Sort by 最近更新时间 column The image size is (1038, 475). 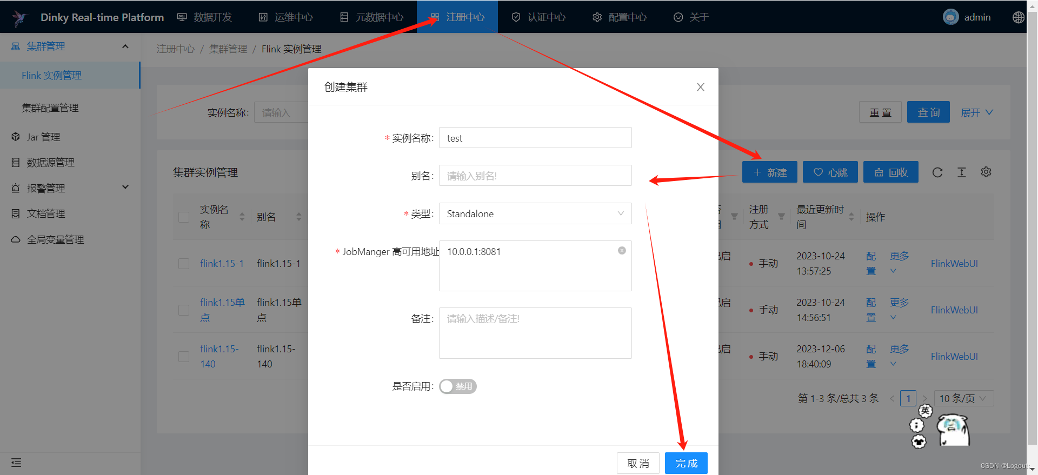pos(851,217)
